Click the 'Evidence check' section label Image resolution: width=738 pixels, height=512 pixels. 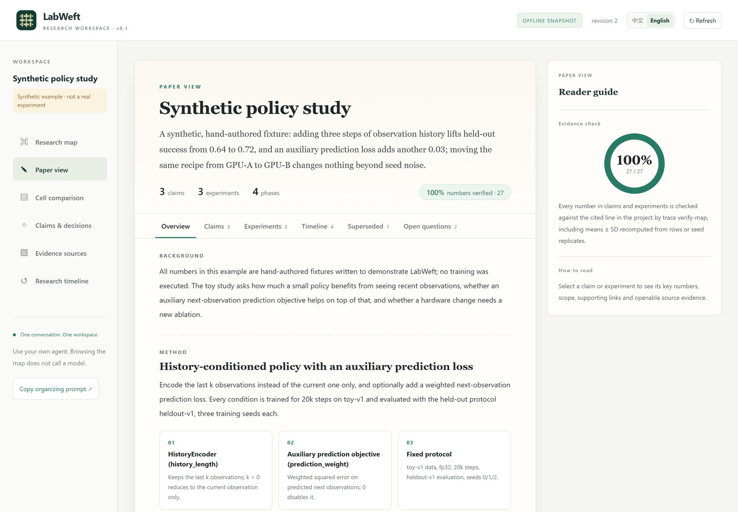pyautogui.click(x=579, y=124)
